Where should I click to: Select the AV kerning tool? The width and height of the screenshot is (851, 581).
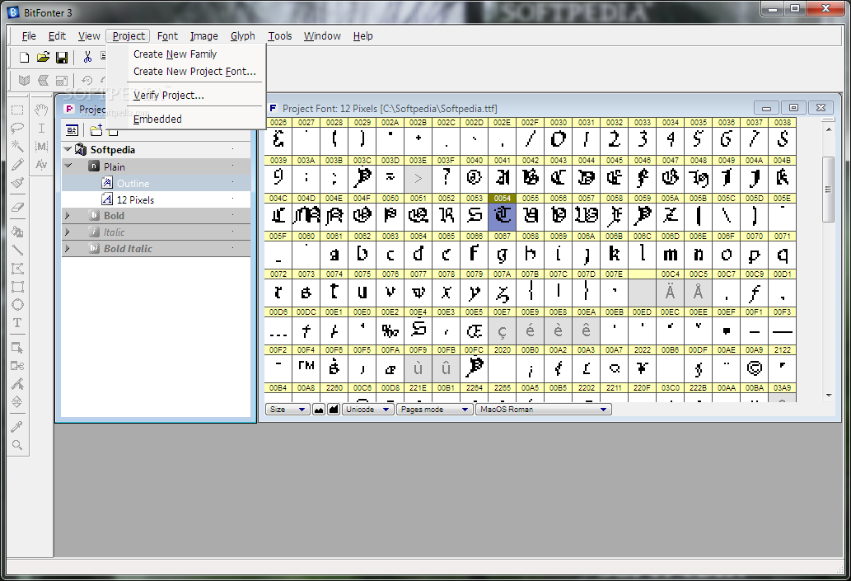[41, 165]
